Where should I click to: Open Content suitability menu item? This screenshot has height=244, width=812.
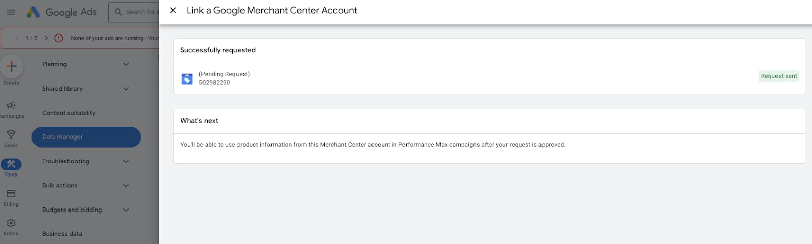click(69, 113)
